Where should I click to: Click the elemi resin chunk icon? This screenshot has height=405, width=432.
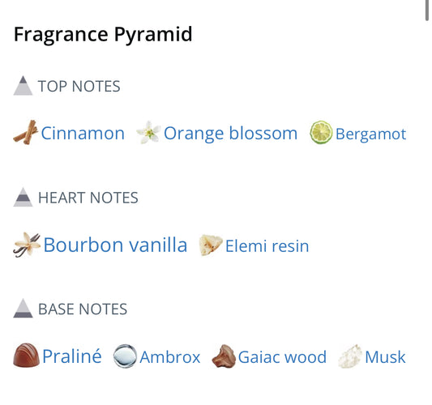coord(211,245)
